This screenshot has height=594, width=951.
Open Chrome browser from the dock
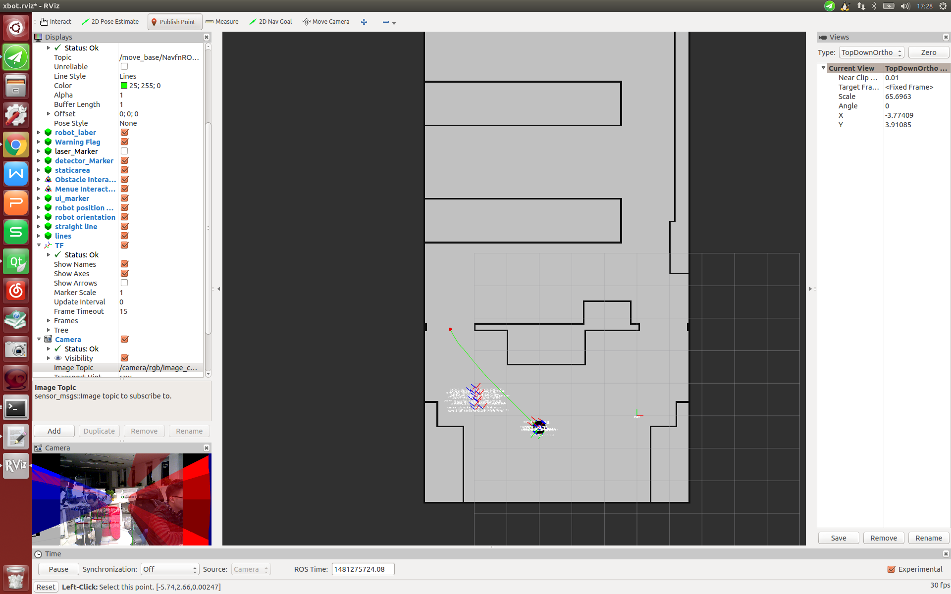[x=16, y=145]
